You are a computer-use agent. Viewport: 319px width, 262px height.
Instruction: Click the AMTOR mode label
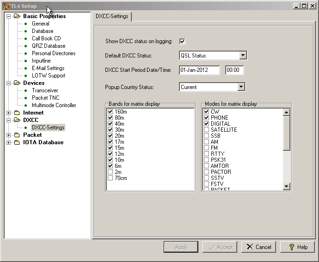click(220, 166)
